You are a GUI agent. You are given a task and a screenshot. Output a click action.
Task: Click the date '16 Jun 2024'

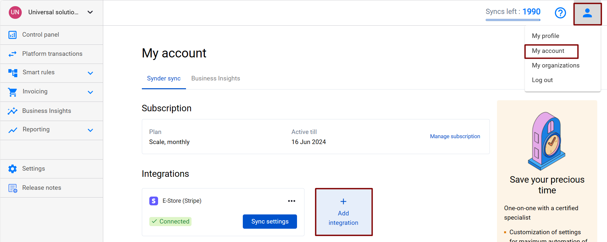pyautogui.click(x=308, y=142)
